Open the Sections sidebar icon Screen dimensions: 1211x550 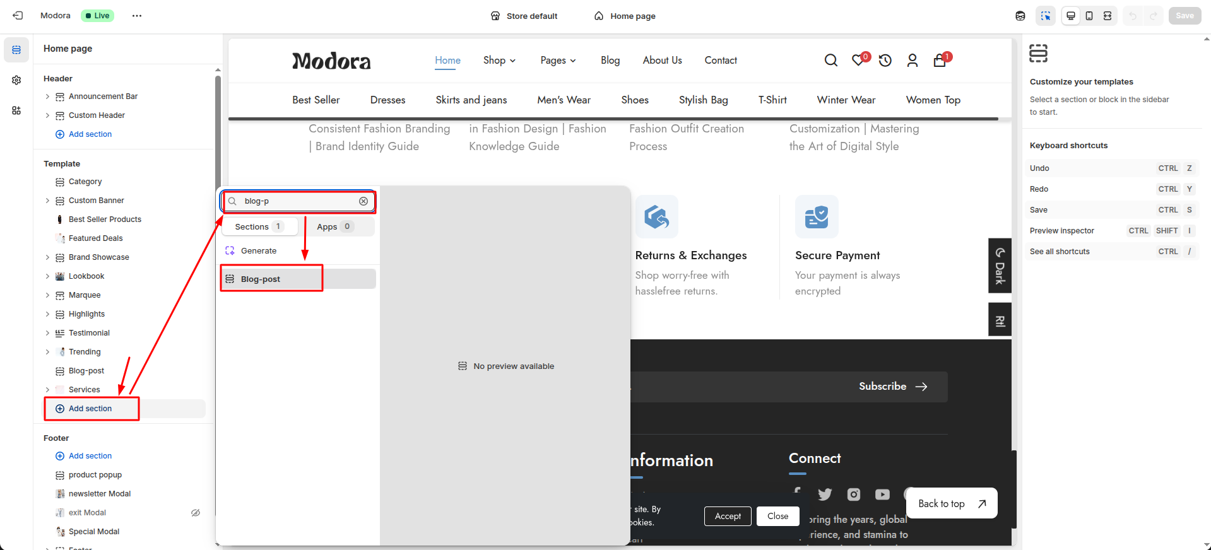[x=16, y=50]
